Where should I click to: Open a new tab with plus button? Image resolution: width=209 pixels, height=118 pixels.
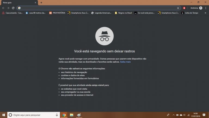coord(41,3)
